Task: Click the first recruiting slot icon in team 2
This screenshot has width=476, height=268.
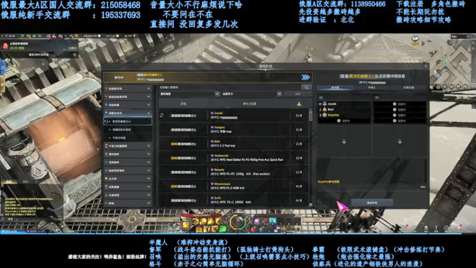Action: (394, 104)
